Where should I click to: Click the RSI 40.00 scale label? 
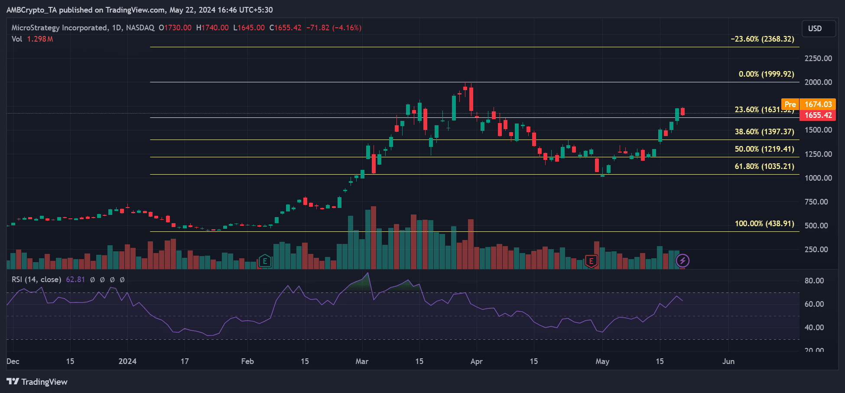[814, 328]
